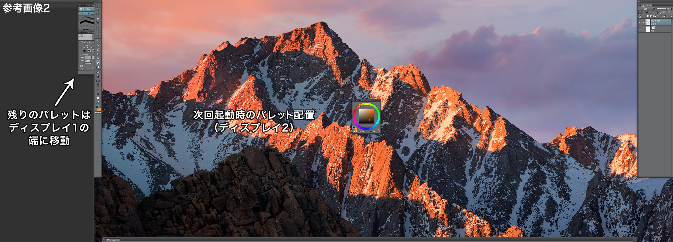
Task: Open the タイムライン tab at the bottom
Action: 113,240
